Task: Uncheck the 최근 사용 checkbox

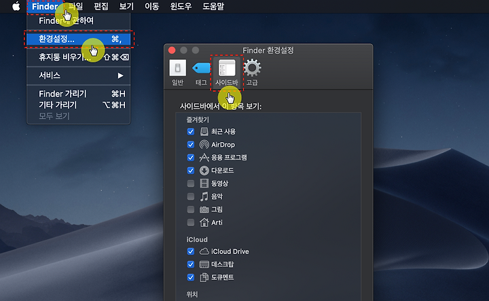Action: pos(191,132)
